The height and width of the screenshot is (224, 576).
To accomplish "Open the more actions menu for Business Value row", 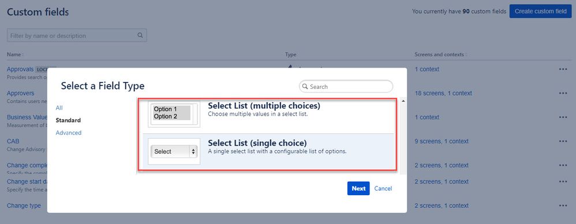I will (x=563, y=117).
